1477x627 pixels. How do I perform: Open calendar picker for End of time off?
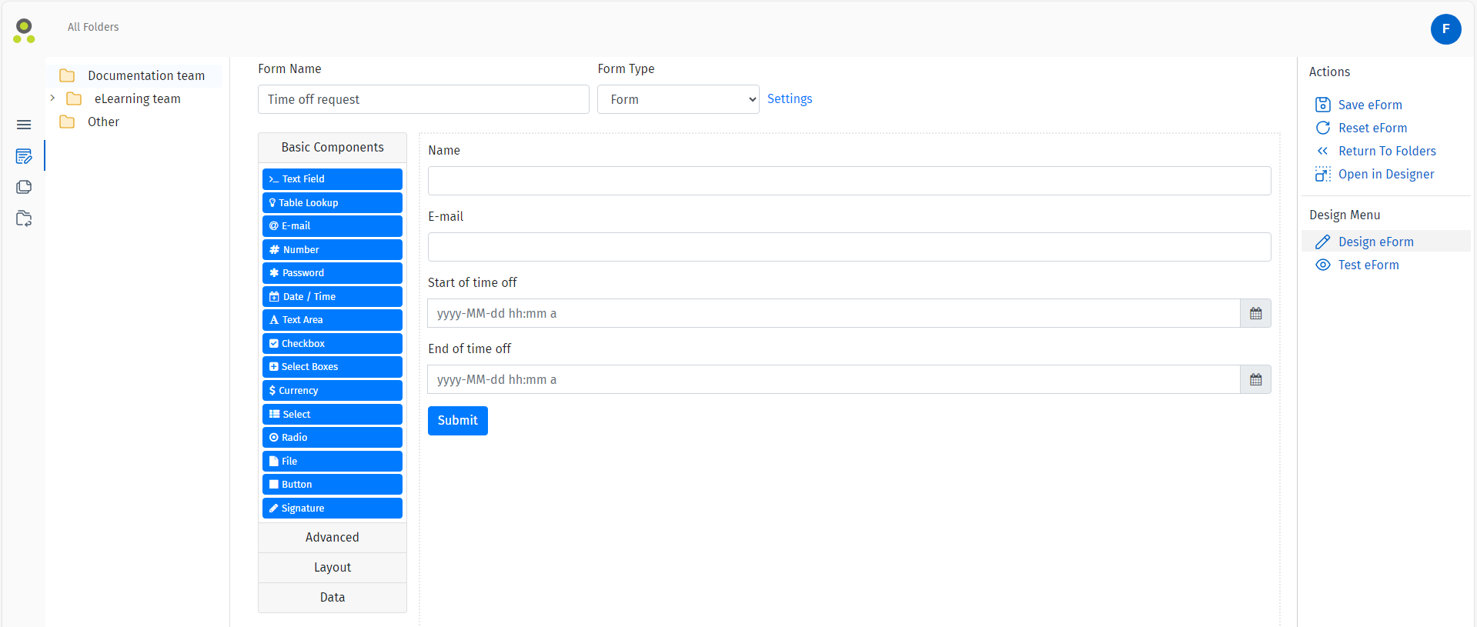[x=1255, y=379]
